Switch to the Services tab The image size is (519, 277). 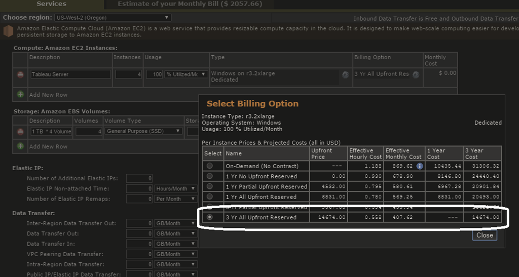tap(51, 4)
